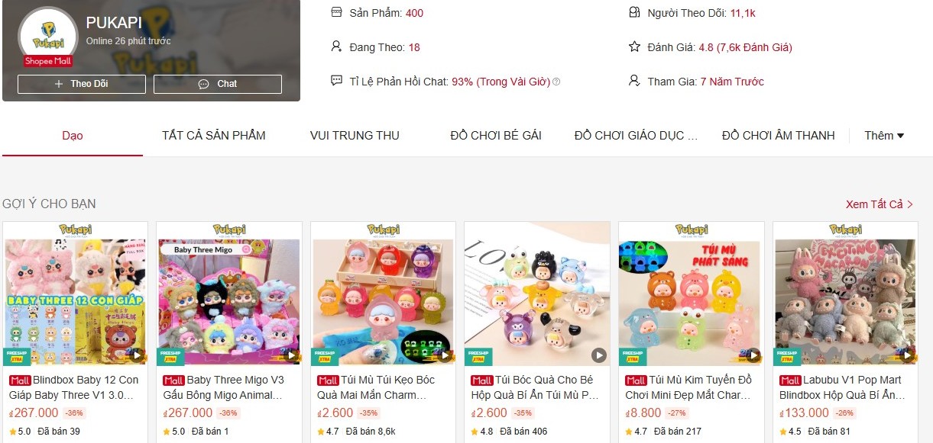Expand the Thêm category dropdown
The height and width of the screenshot is (443, 933).
[884, 136]
